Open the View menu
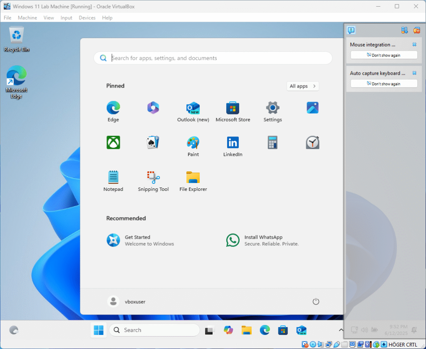Viewport: 426px width, 349px height. (49, 17)
